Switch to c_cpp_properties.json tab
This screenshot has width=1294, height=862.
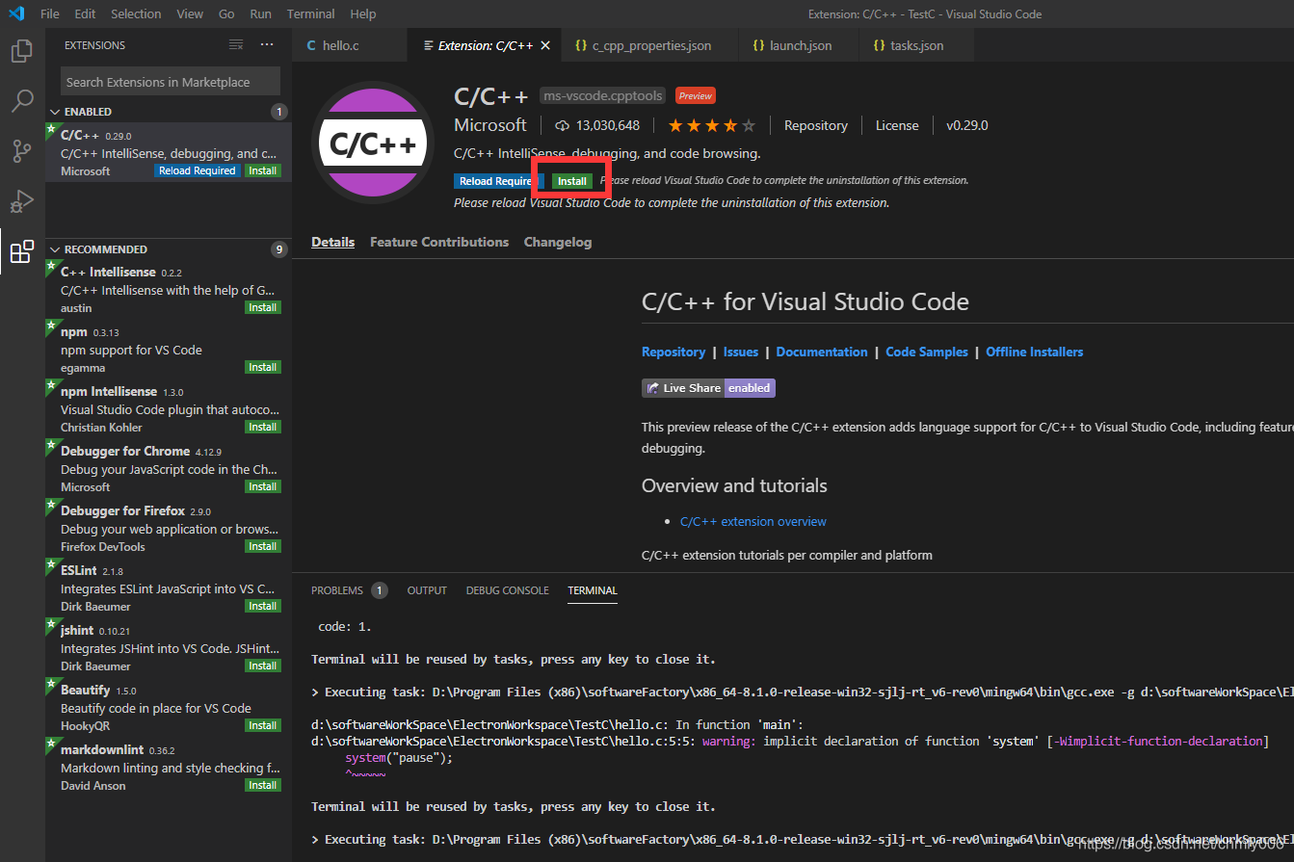pyautogui.click(x=649, y=45)
